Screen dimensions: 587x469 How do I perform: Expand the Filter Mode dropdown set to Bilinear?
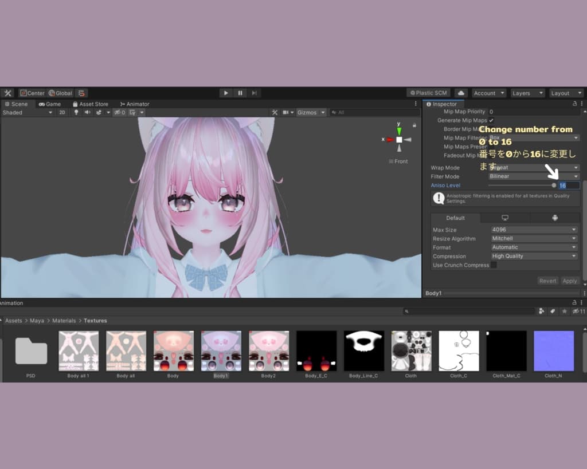click(534, 176)
